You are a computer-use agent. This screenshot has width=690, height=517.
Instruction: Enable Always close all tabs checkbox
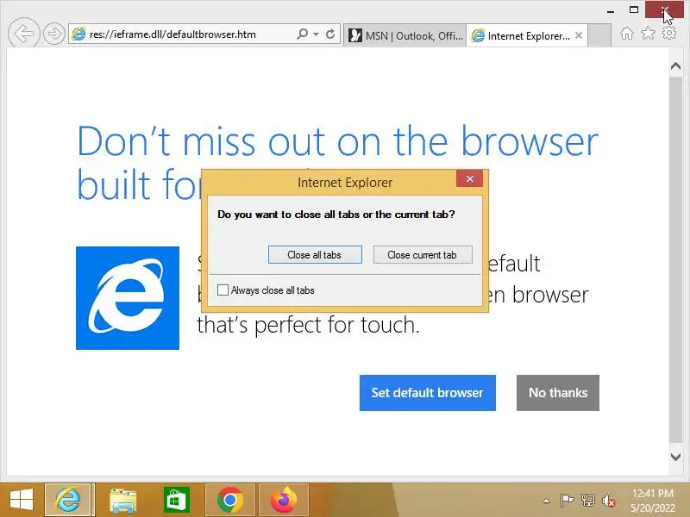click(x=223, y=290)
